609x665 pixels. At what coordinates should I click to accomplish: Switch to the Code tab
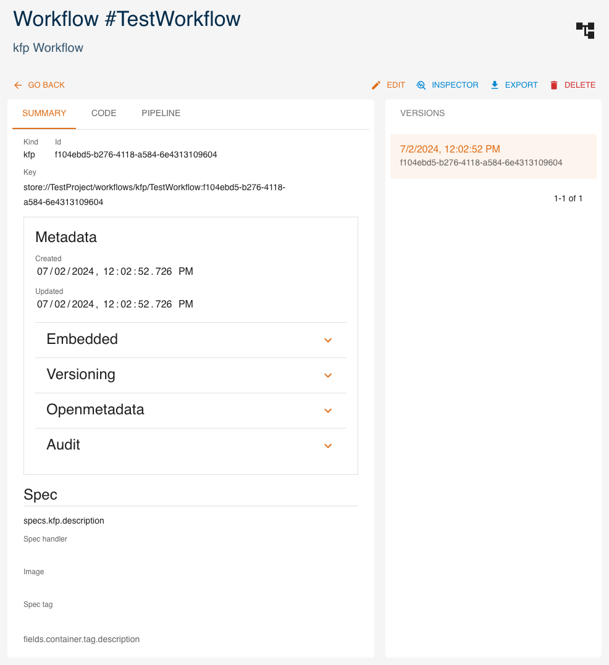104,114
